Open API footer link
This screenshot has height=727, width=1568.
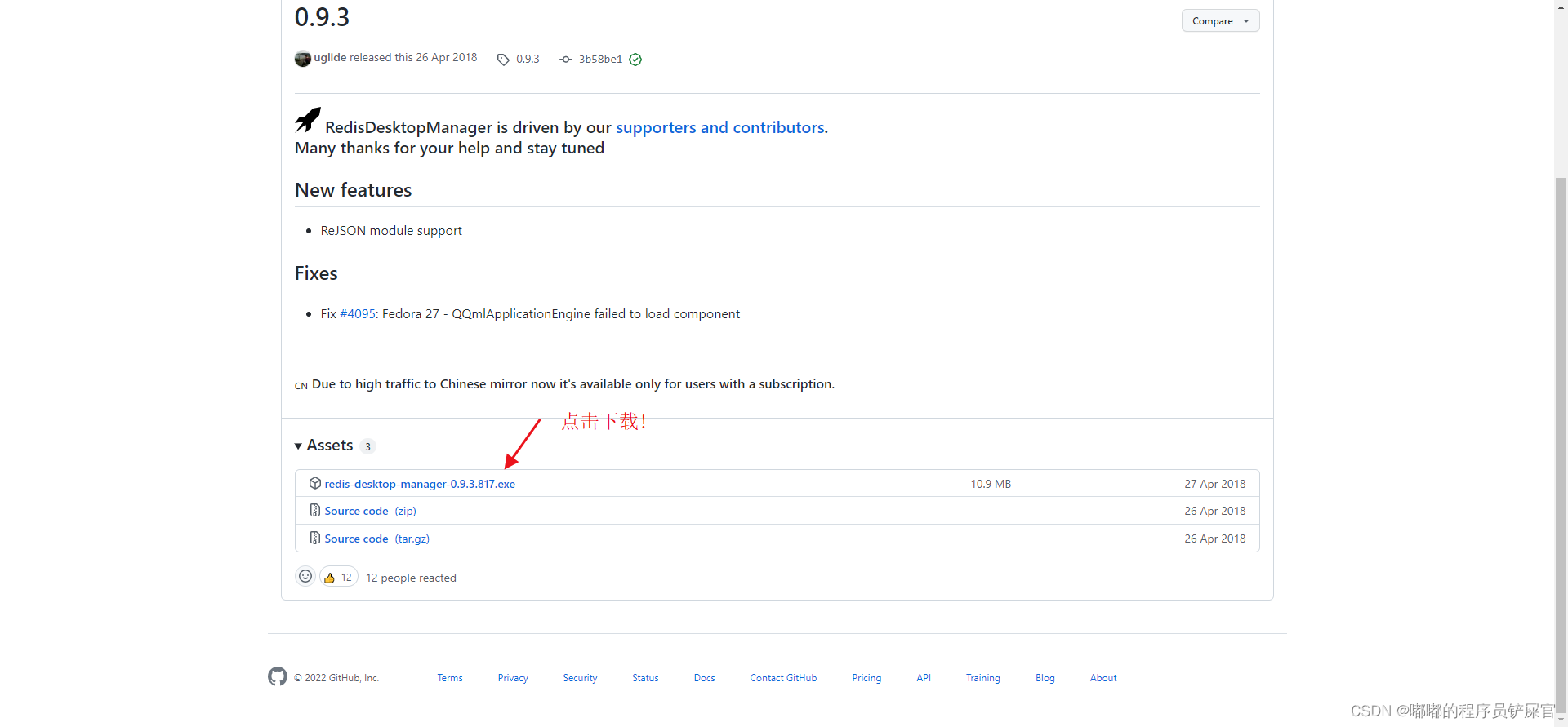(x=924, y=678)
